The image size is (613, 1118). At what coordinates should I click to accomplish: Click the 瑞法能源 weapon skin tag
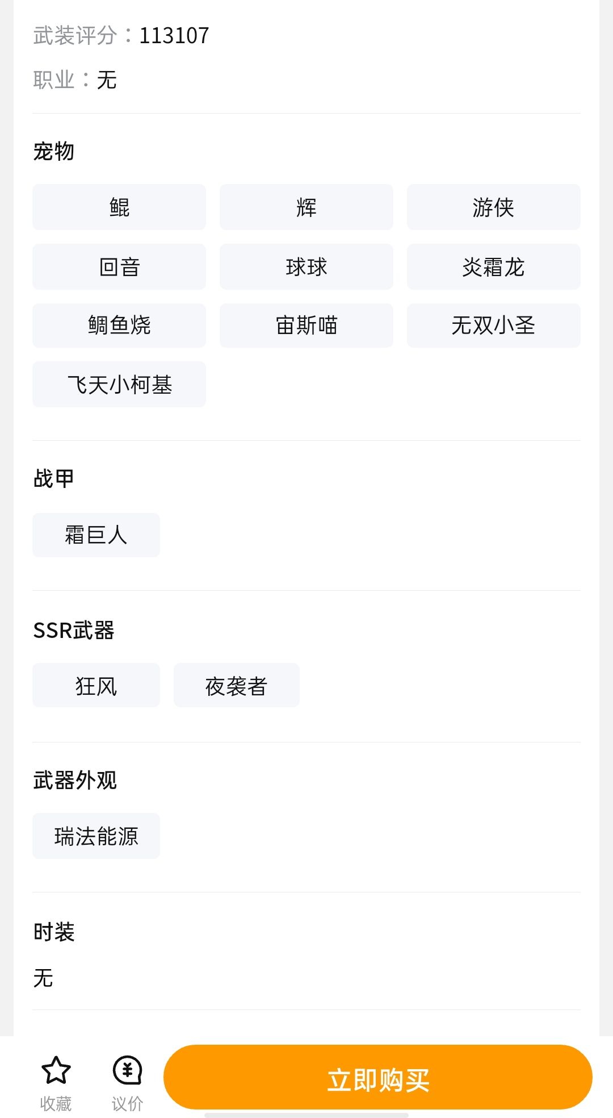(96, 836)
